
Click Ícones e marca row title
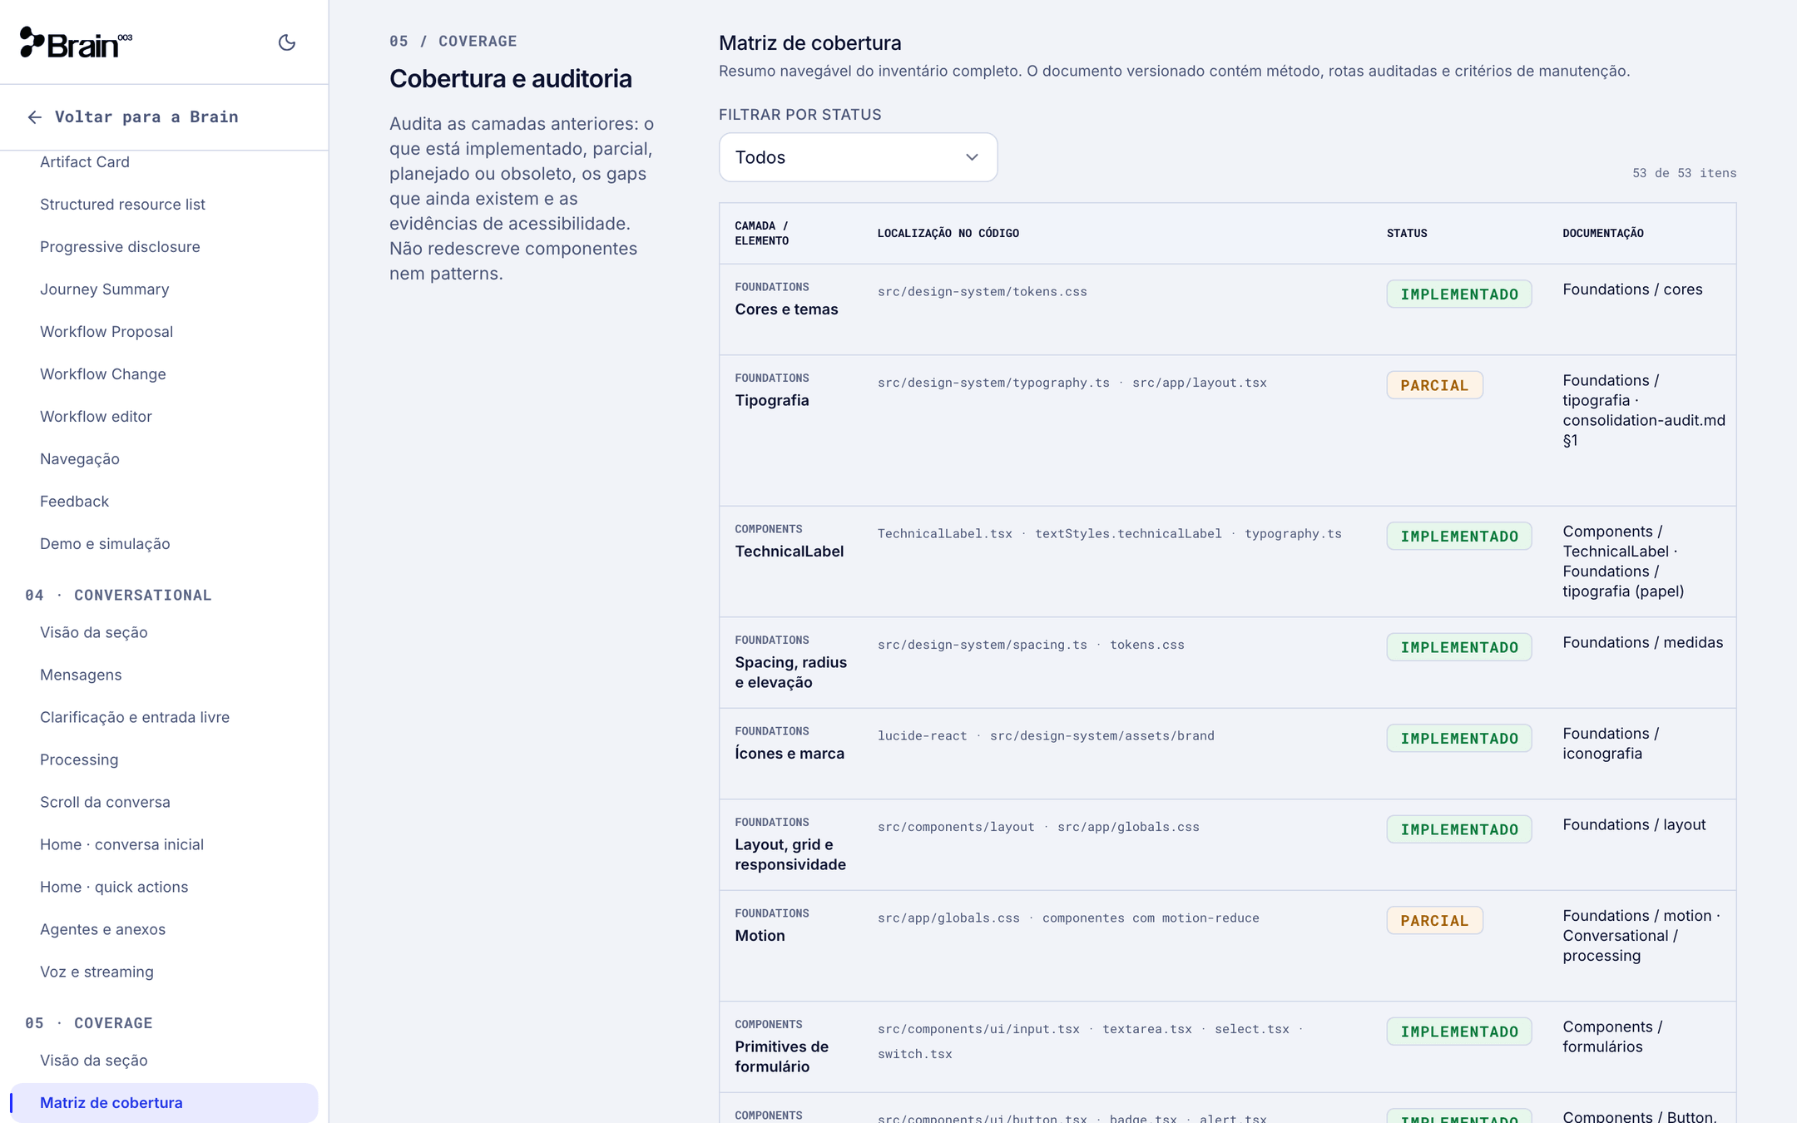coord(790,754)
